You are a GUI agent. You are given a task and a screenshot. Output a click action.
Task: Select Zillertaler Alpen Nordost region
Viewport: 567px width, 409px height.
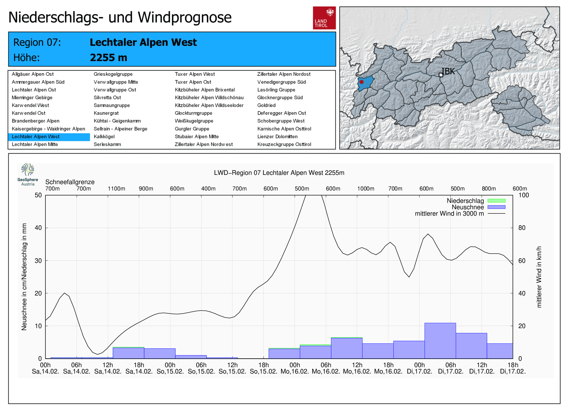tap(283, 74)
